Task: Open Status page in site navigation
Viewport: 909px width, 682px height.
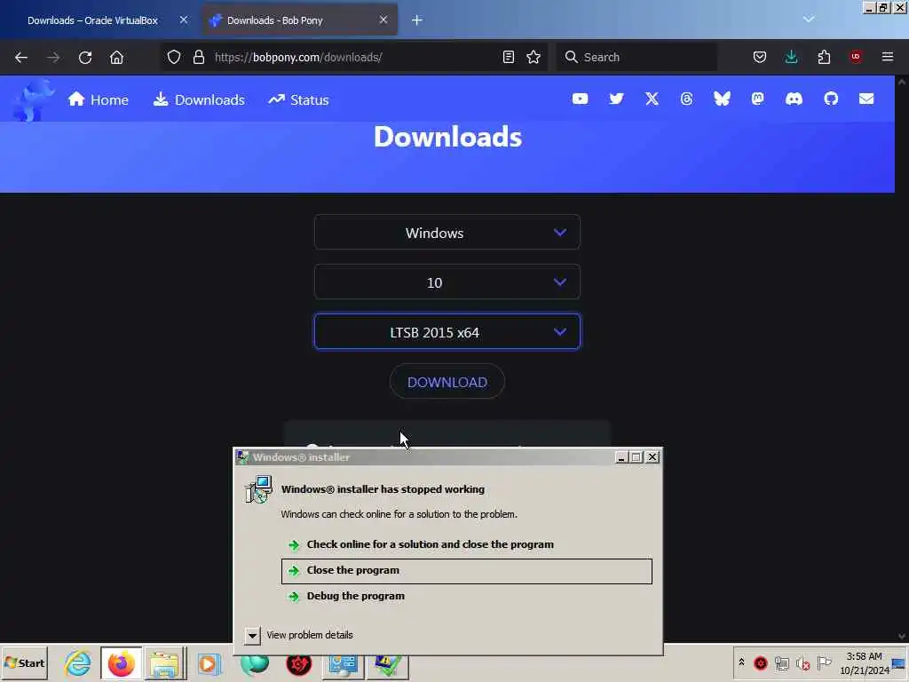Action: 298,99
